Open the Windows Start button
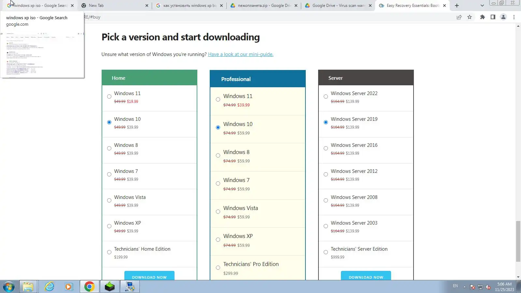Image resolution: width=521 pixels, height=293 pixels. [9, 287]
